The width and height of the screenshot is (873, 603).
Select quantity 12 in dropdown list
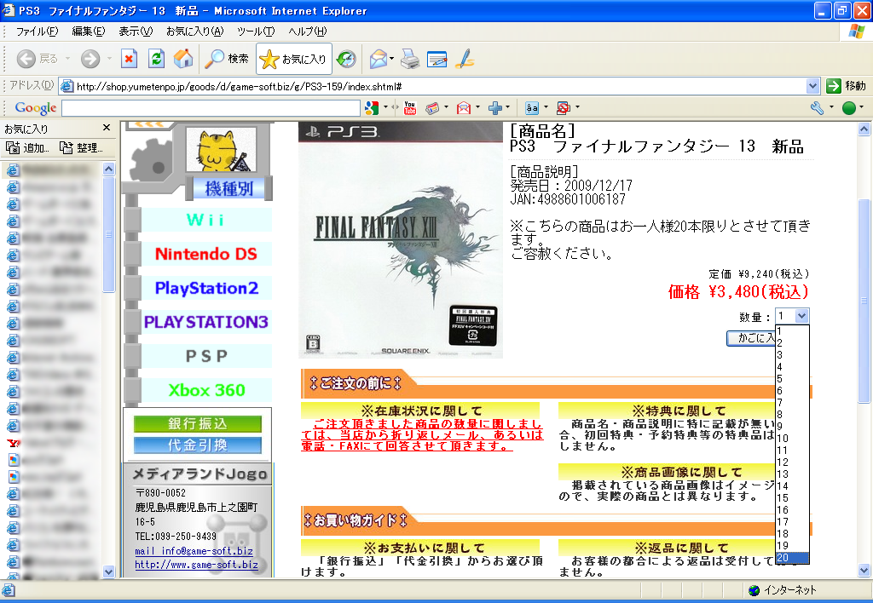click(792, 462)
